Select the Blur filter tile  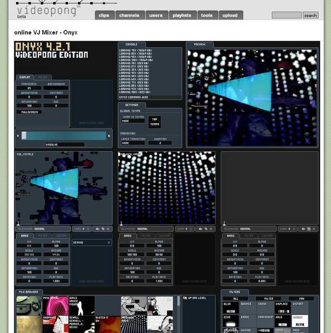231,307
